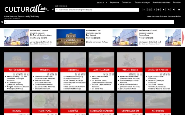The image size is (185, 115).
Task: Expand the location dropdown chevron
Action: click(x=57, y=10)
